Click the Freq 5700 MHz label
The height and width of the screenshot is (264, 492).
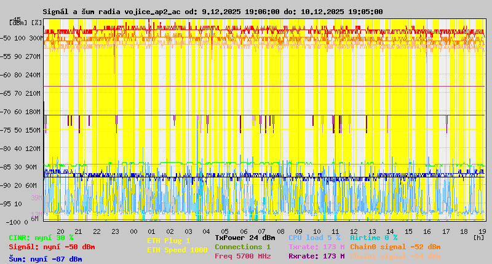pyautogui.click(x=242, y=256)
